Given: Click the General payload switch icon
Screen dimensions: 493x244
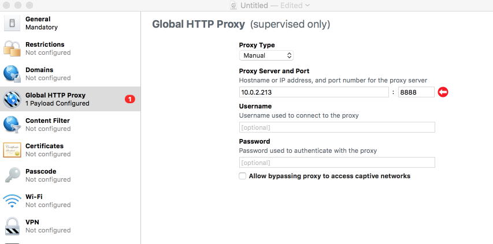Looking at the screenshot, I should [x=12, y=23].
